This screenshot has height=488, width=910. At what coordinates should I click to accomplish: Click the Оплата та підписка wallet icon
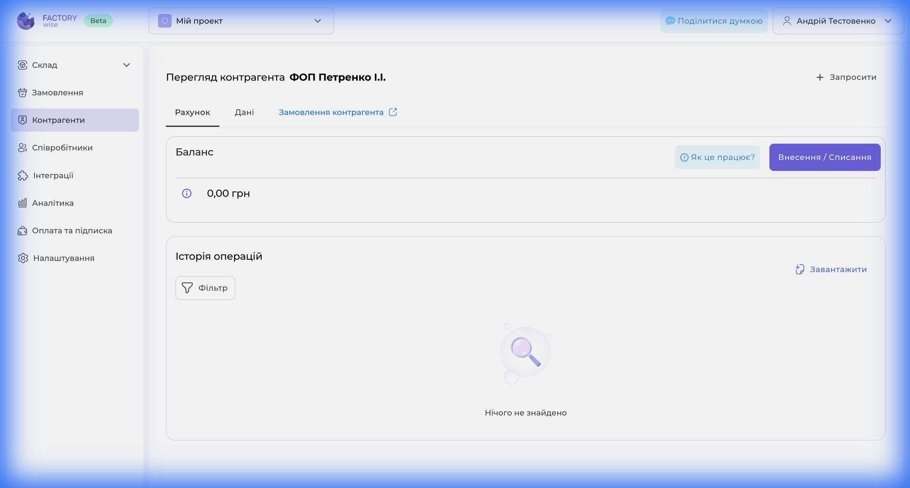22,231
